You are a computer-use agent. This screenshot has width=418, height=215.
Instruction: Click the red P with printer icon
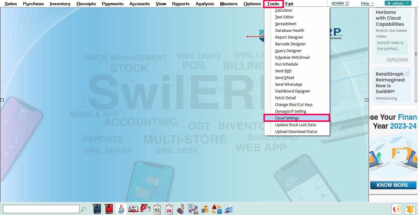pos(146,209)
